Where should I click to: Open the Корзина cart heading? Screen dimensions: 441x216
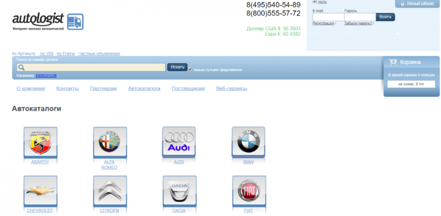coord(410,62)
